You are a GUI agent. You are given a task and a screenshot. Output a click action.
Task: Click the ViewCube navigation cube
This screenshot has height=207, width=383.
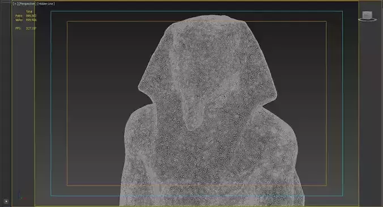(x=367, y=15)
